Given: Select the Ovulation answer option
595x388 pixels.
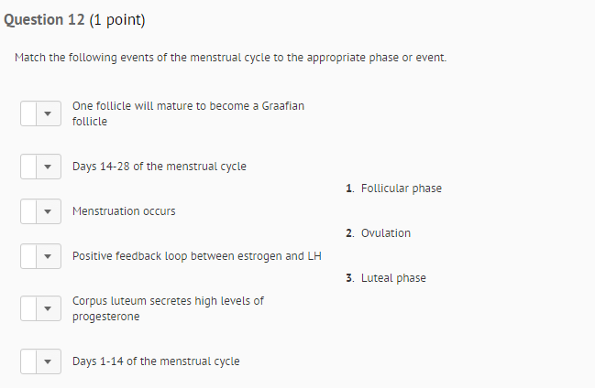Looking at the screenshot, I should (385, 233).
